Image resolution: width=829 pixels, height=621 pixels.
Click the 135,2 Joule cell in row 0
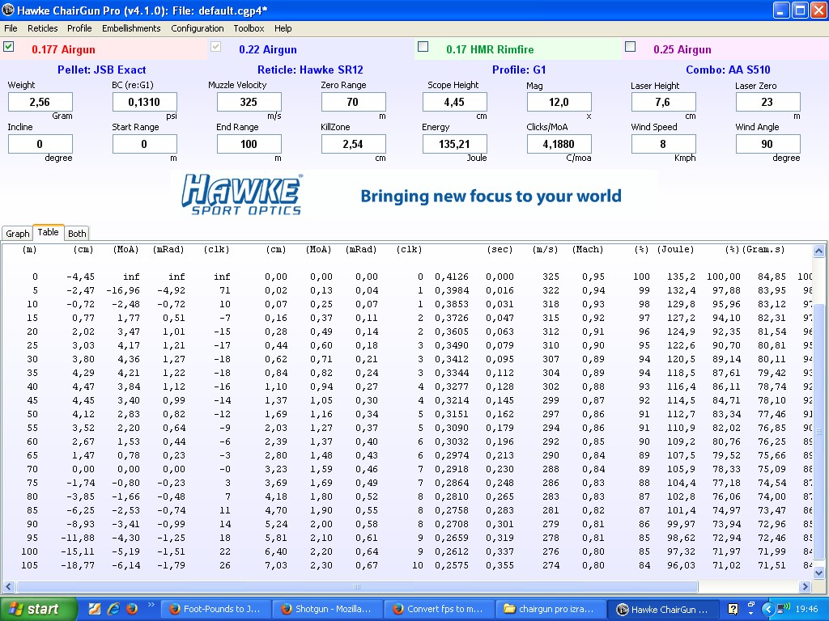pos(681,277)
